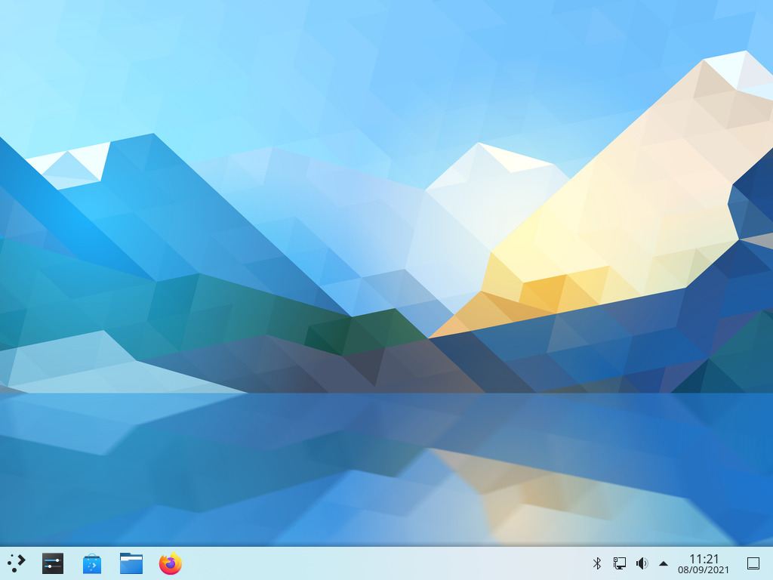The width and height of the screenshot is (773, 580).
Task: Expand hidden system tray icons arrow
Action: 664,563
